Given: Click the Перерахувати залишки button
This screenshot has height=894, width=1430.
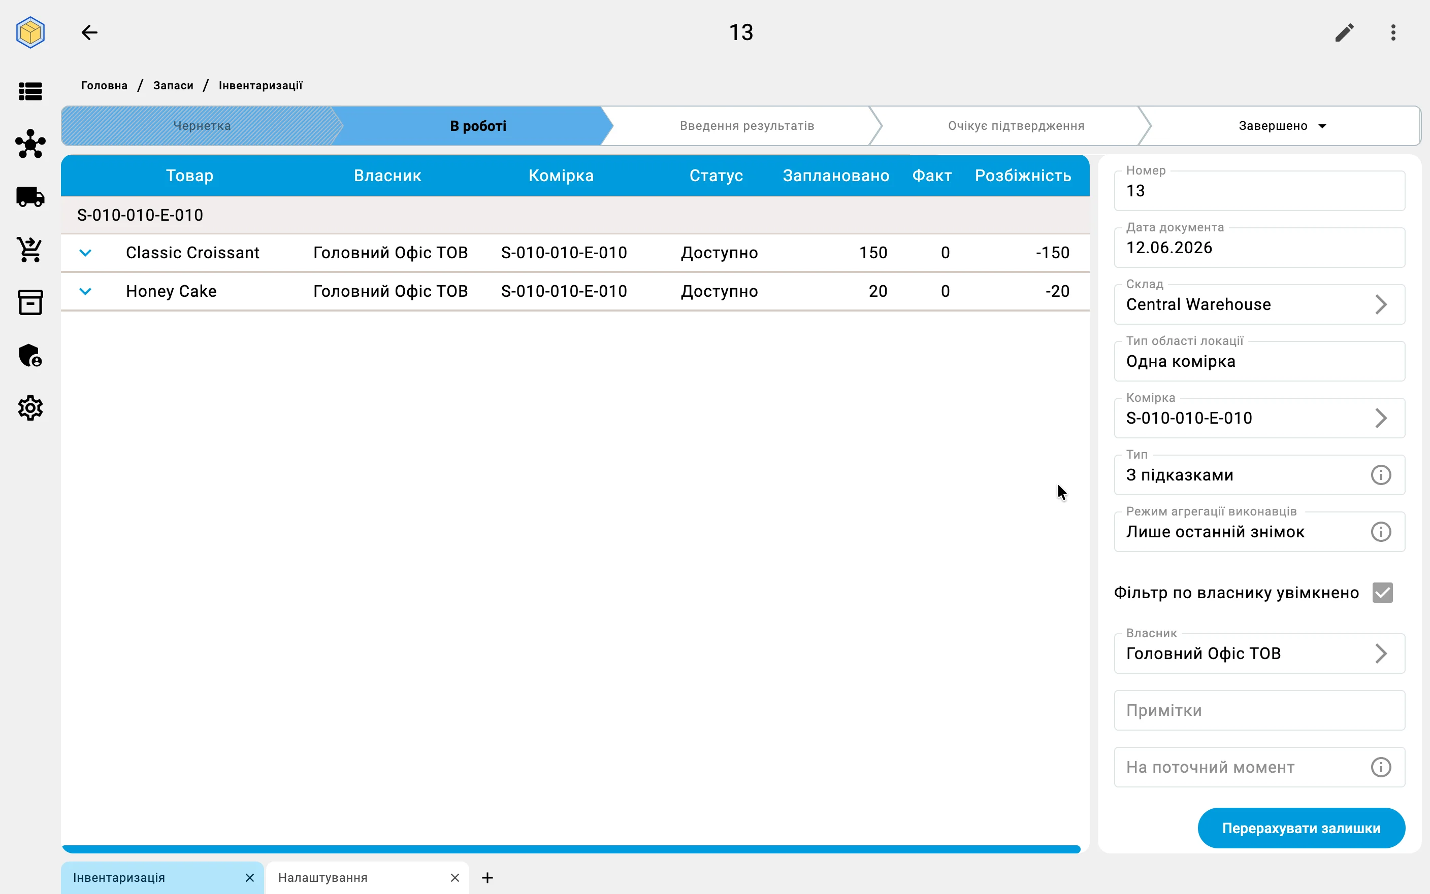Looking at the screenshot, I should coord(1301,828).
